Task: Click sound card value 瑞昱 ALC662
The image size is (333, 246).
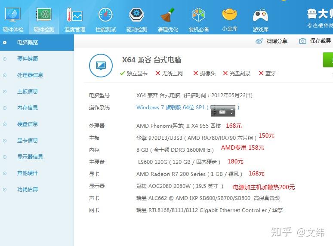Action: [x=208, y=198]
